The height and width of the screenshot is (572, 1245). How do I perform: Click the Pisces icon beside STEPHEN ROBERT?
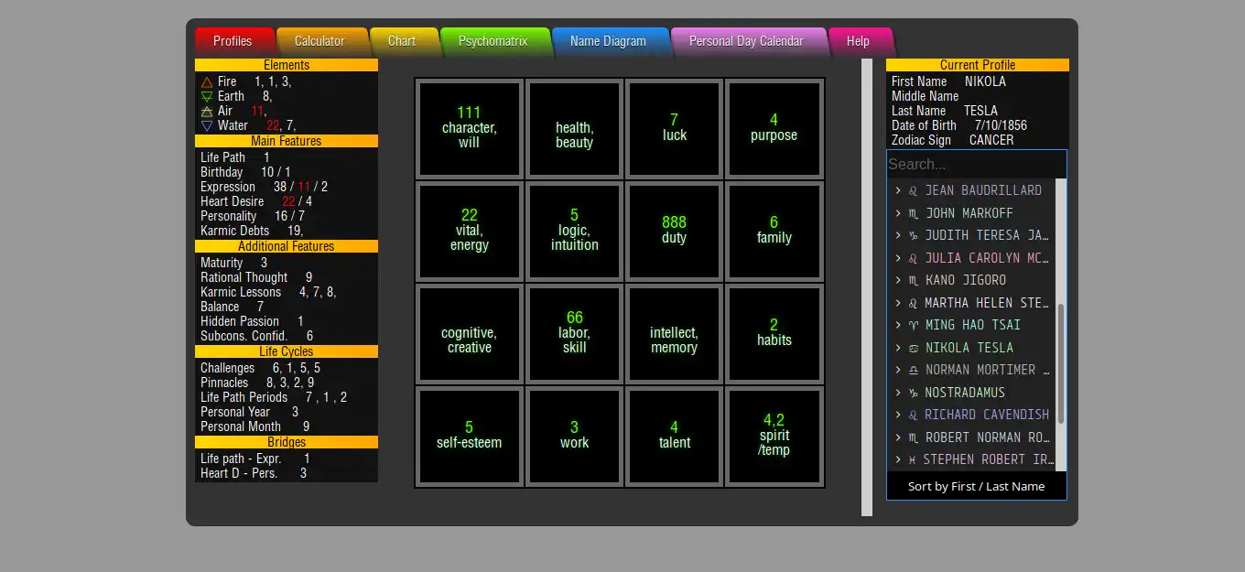point(913,459)
